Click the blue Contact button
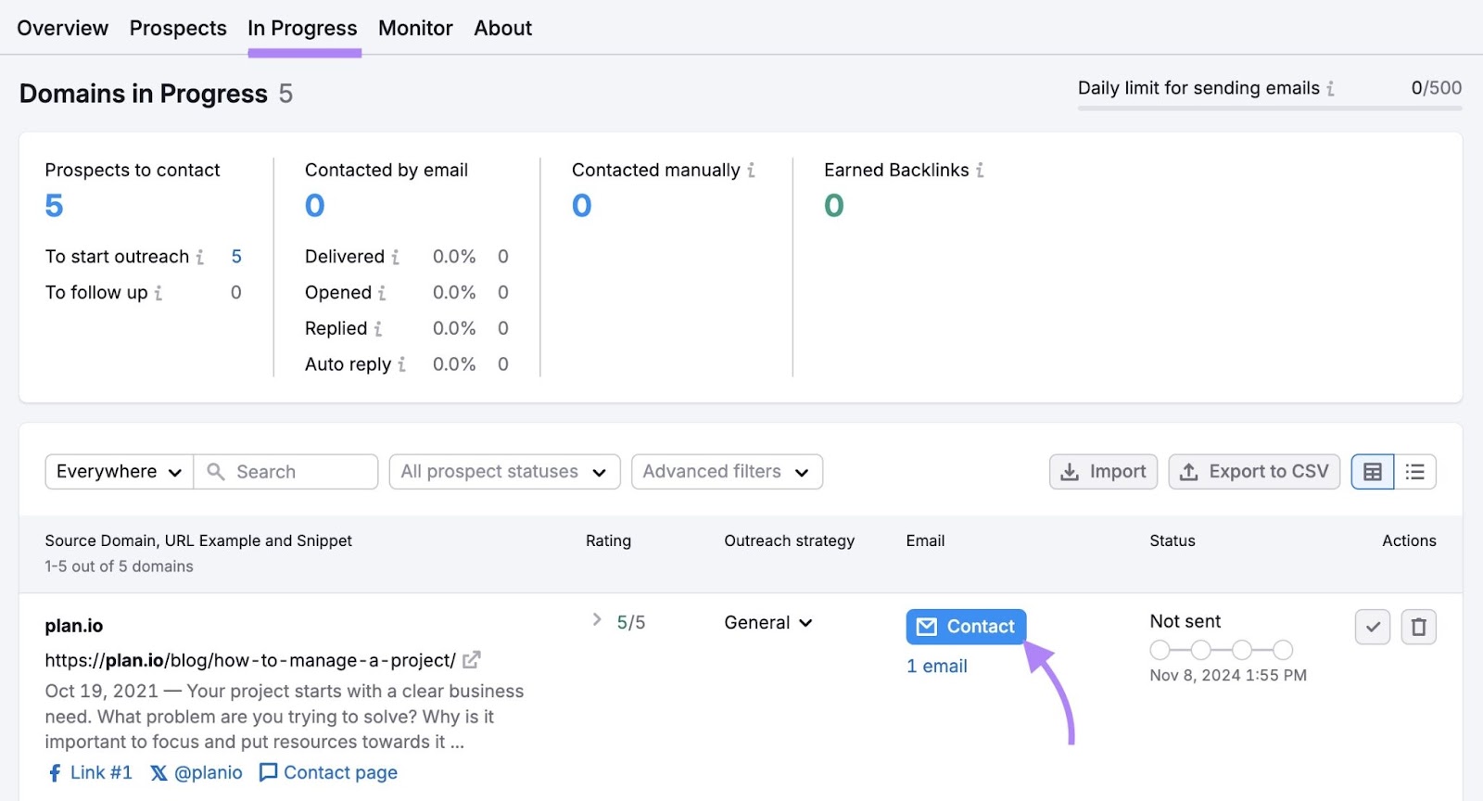1483x801 pixels. point(966,627)
